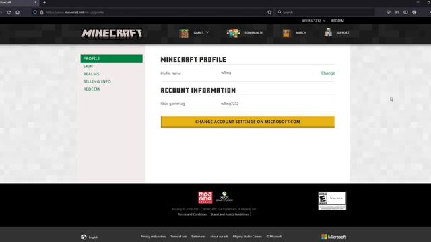Click the Merch chest icon
This screenshot has height=242, width=431.
pyautogui.click(x=286, y=33)
